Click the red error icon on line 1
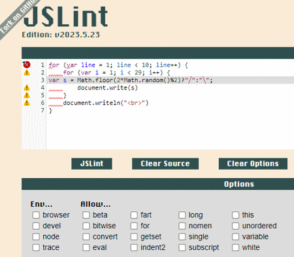Viewport: 294px width, 257px height. point(27,65)
